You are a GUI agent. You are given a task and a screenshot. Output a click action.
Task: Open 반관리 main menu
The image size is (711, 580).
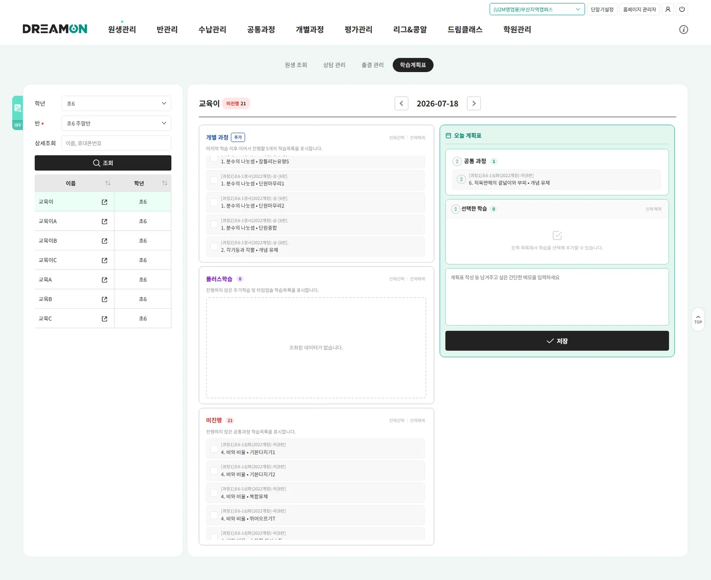pos(167,29)
